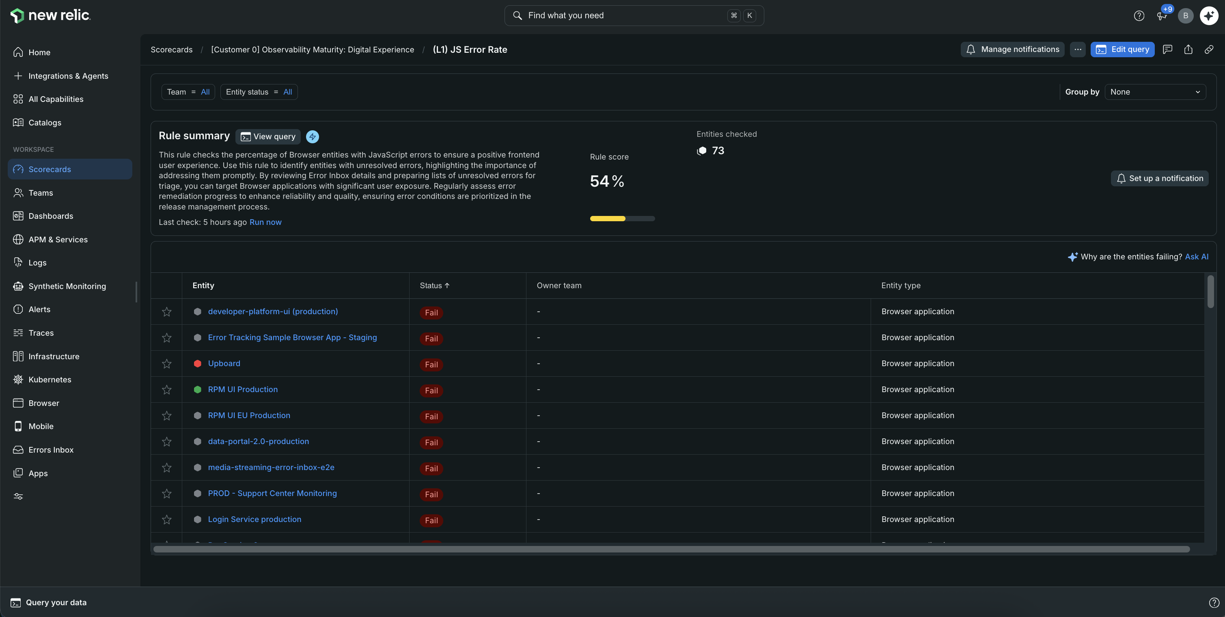Favorite media-streaming-error-inbox-e2e entity
Viewport: 1225px width, 617px height.
(x=166, y=468)
